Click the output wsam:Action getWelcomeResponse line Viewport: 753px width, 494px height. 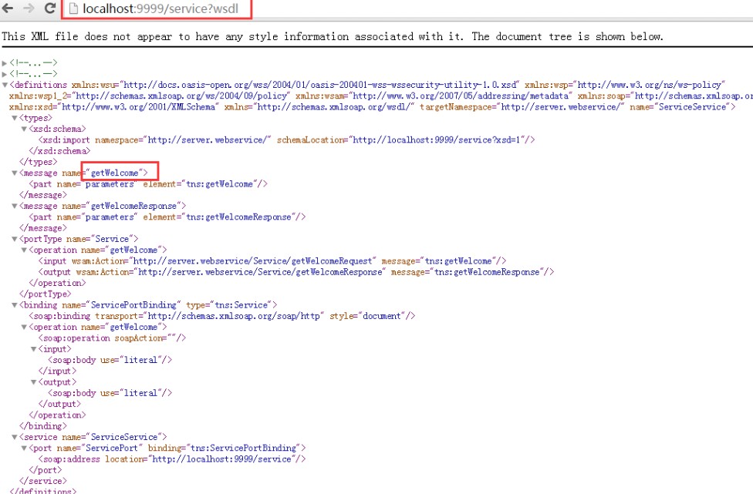click(296, 272)
